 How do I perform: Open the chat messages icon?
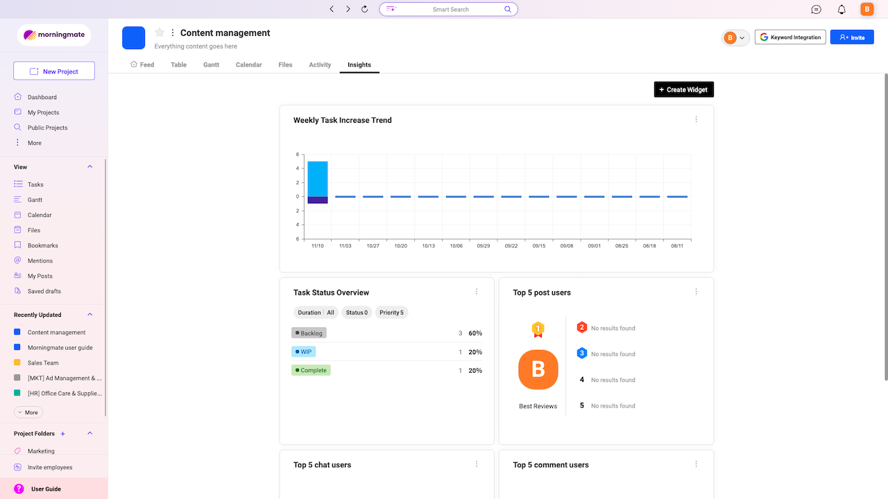817,9
